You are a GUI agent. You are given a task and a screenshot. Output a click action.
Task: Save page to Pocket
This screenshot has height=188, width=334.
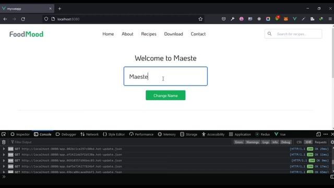[223, 19]
